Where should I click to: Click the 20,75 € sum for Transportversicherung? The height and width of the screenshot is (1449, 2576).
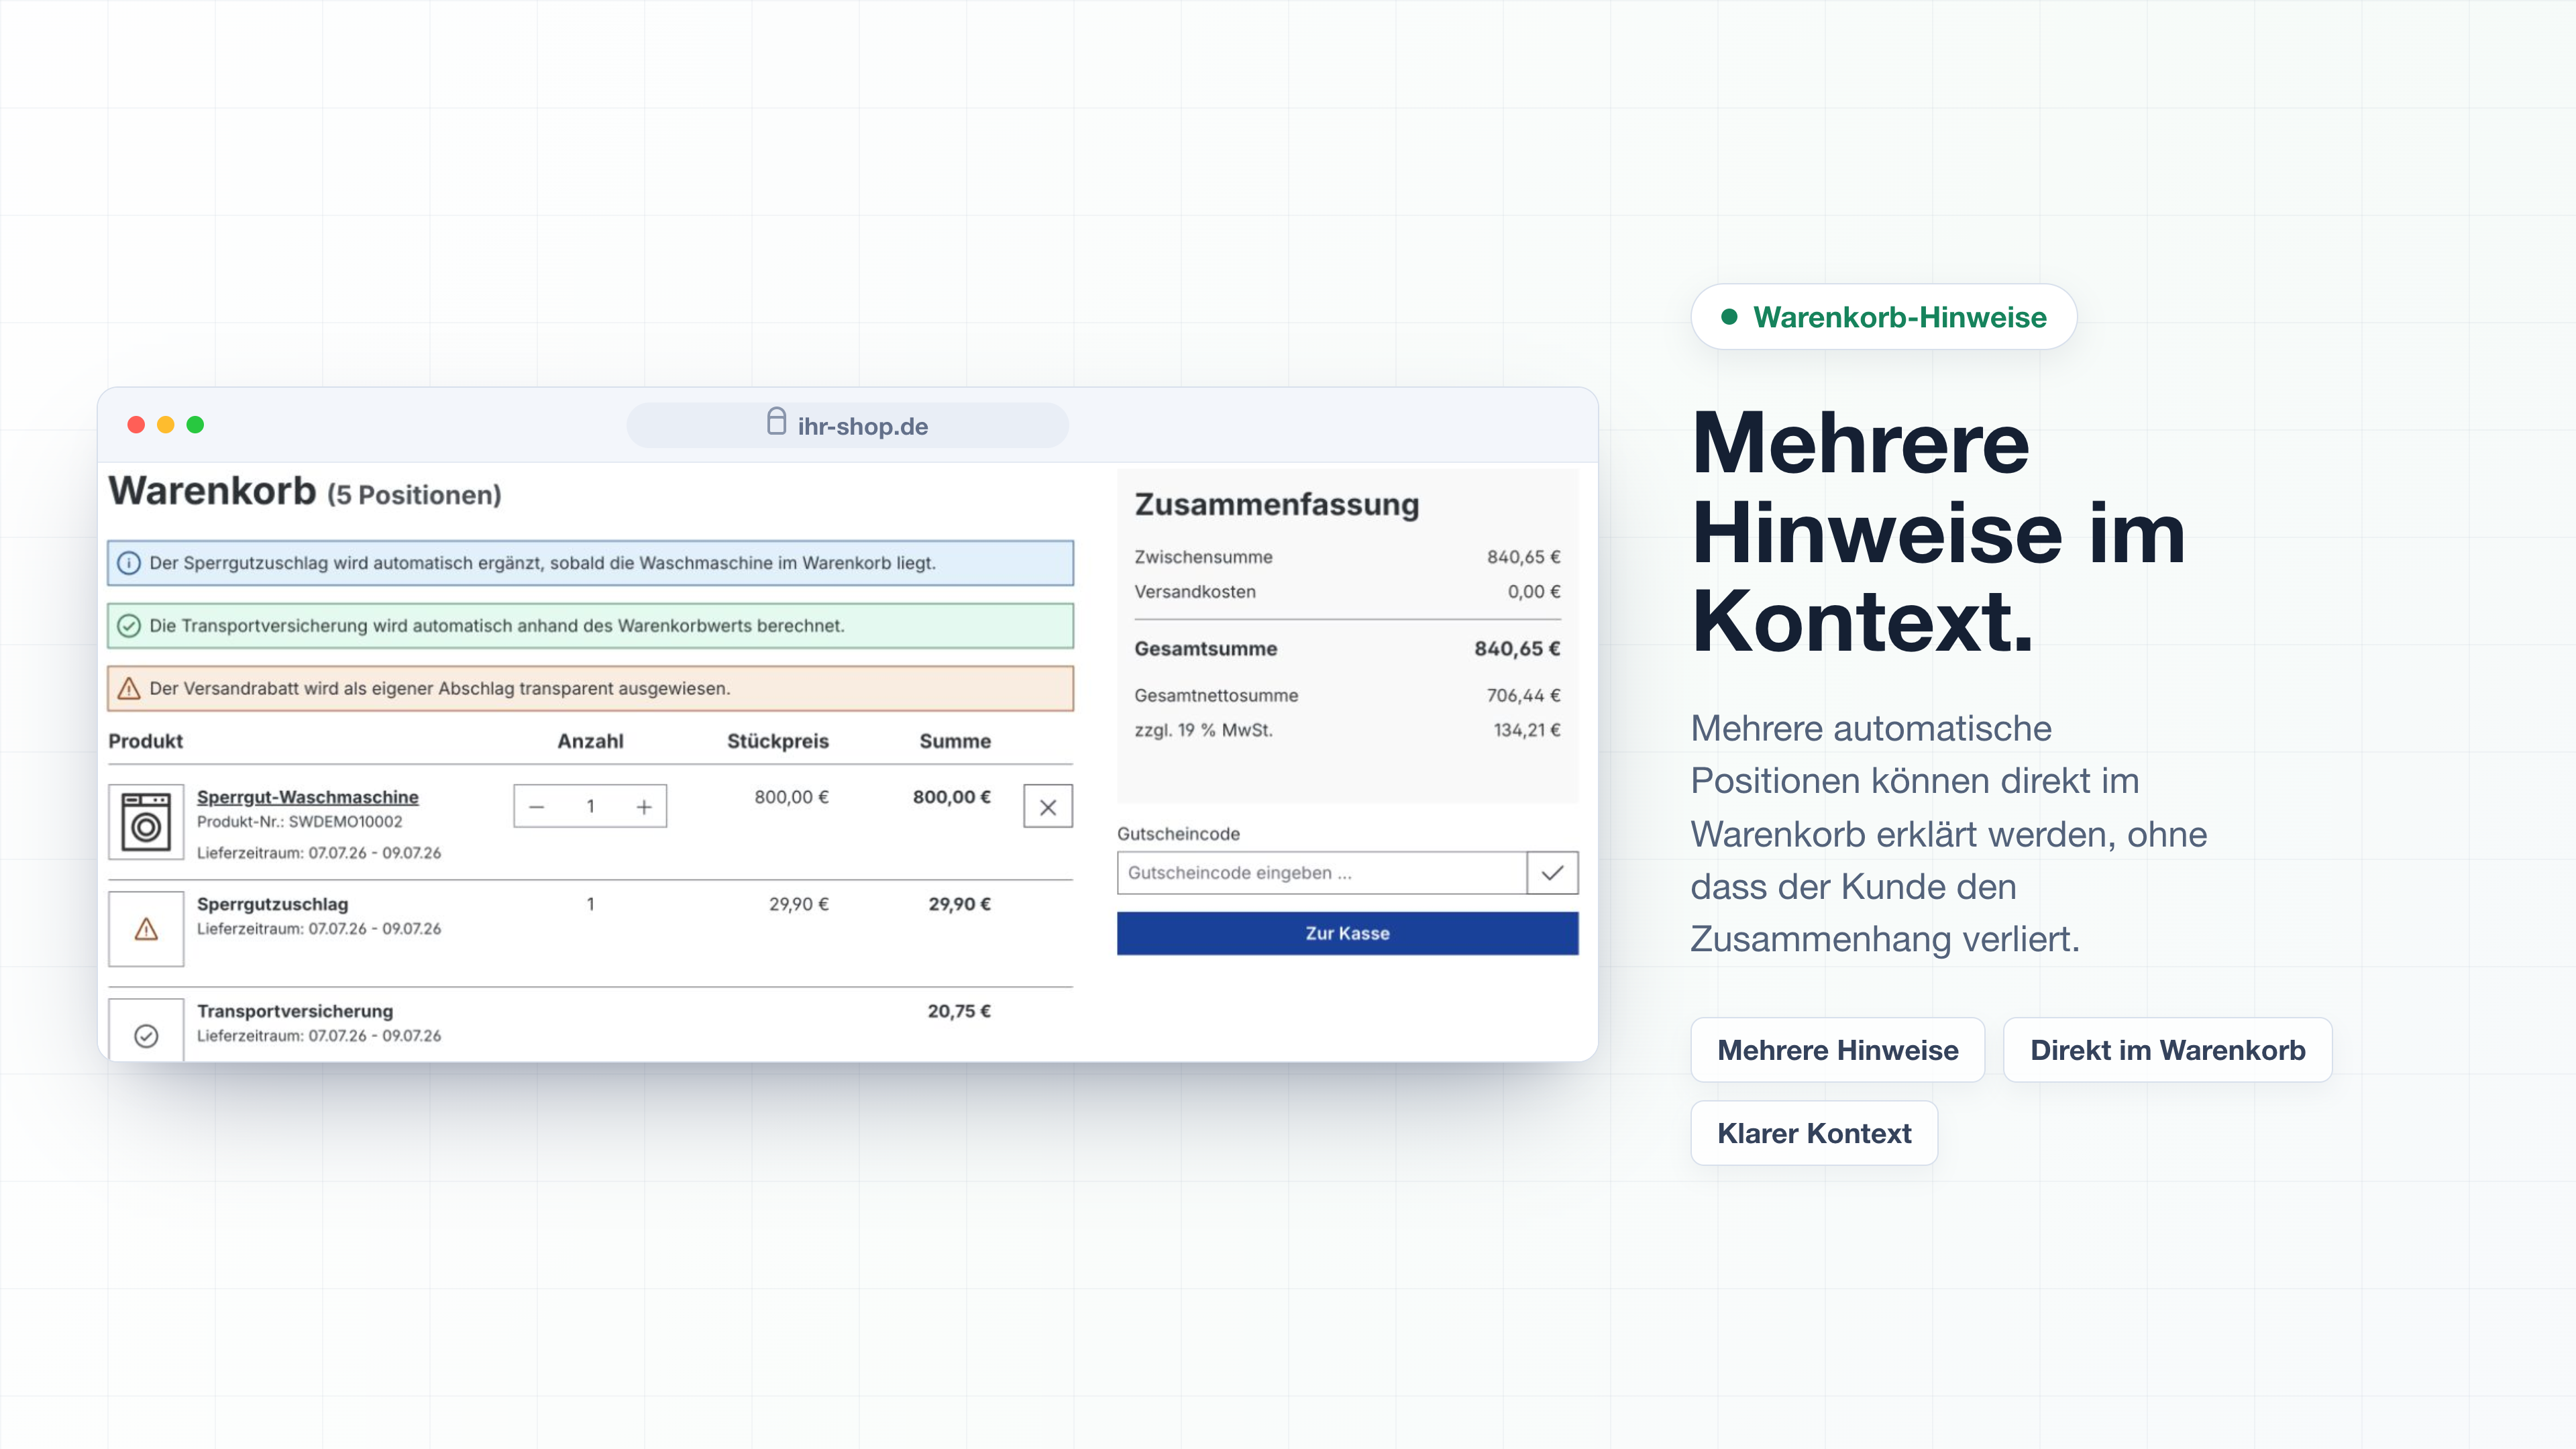(x=959, y=1011)
